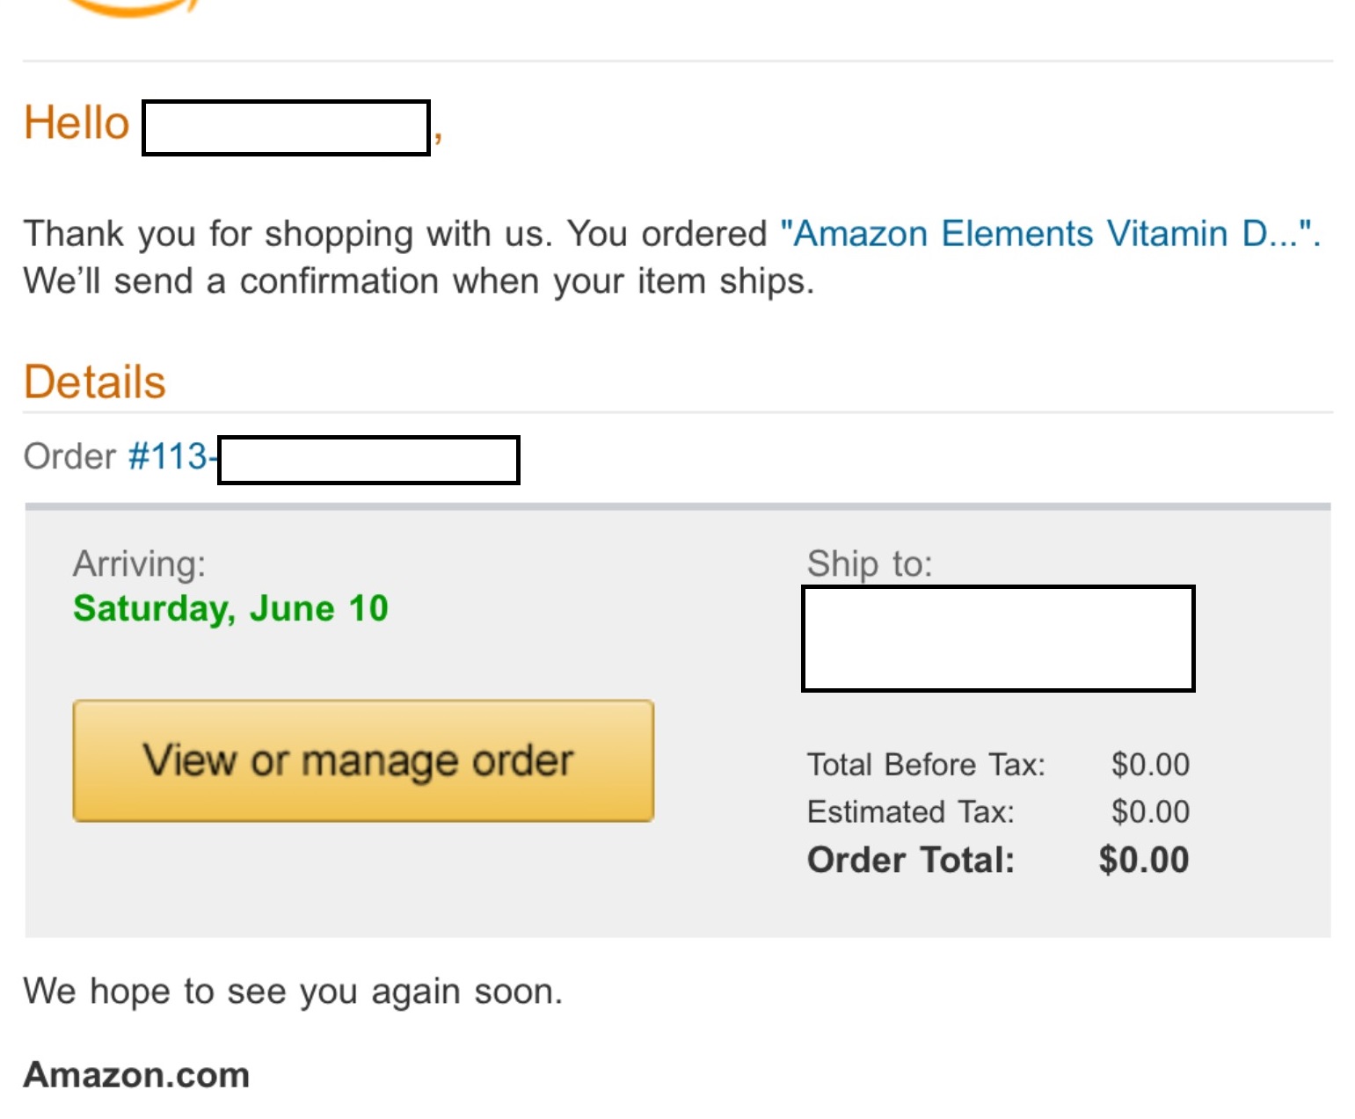The height and width of the screenshot is (1119, 1355).
Task: Click the Amazon.com signature text
Action: 136,1075
